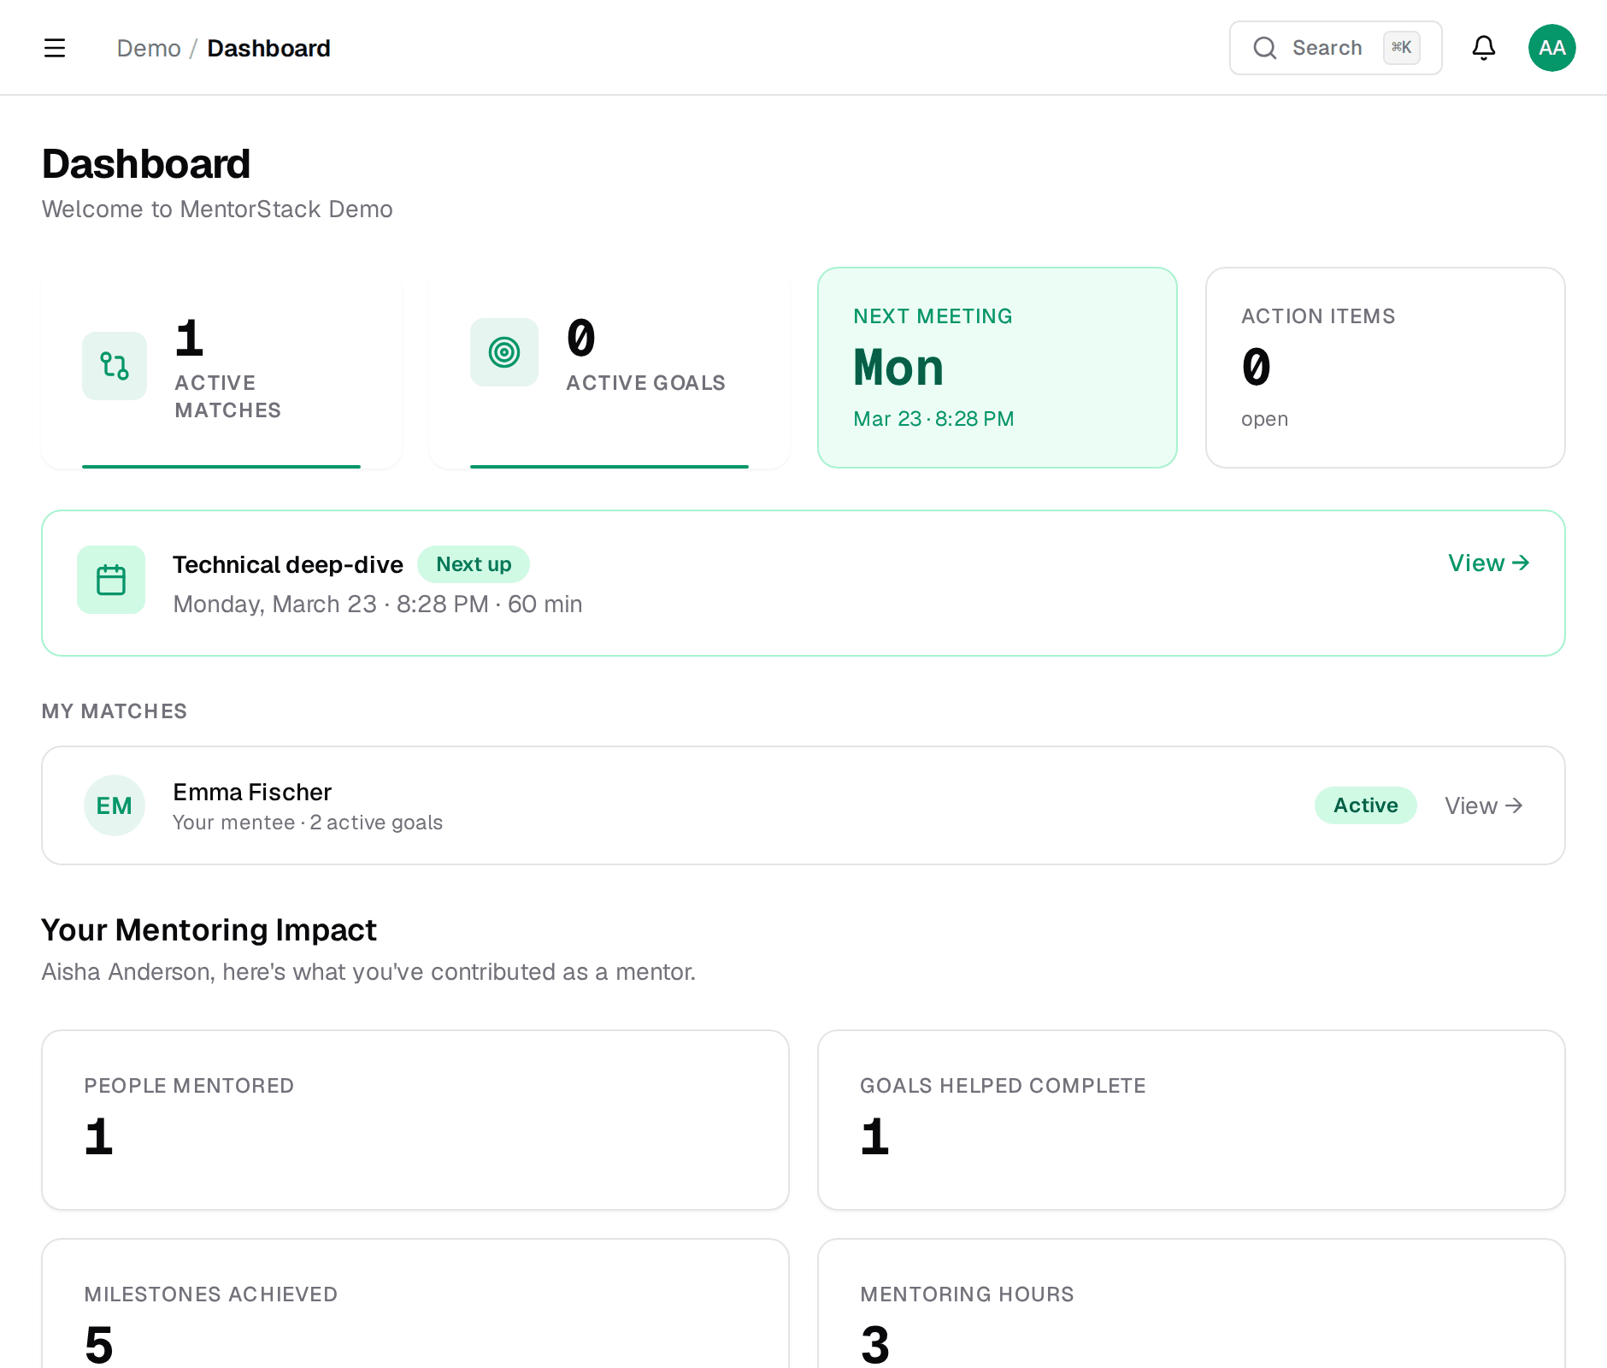
Task: Open the hamburger navigation menu
Action: pos(55,48)
